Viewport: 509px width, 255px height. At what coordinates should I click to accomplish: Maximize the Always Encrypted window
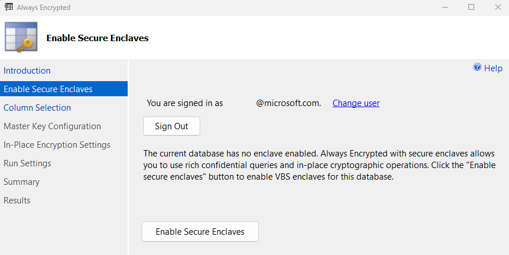pyautogui.click(x=471, y=7)
